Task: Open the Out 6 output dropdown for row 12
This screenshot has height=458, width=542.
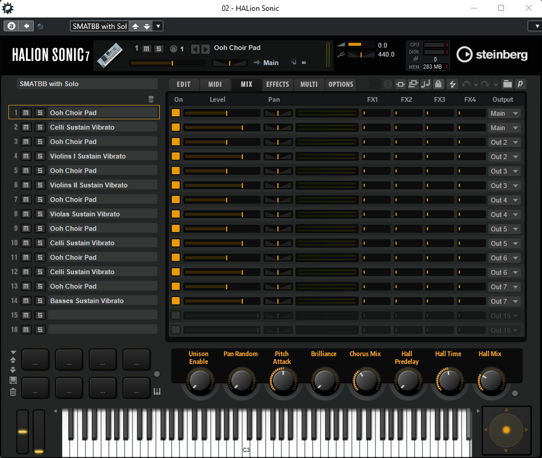Action: pyautogui.click(x=505, y=272)
